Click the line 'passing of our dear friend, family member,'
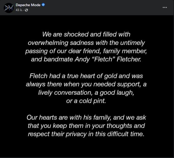Image resolution: width=174 pixels, height=158 pixels. tap(86, 51)
